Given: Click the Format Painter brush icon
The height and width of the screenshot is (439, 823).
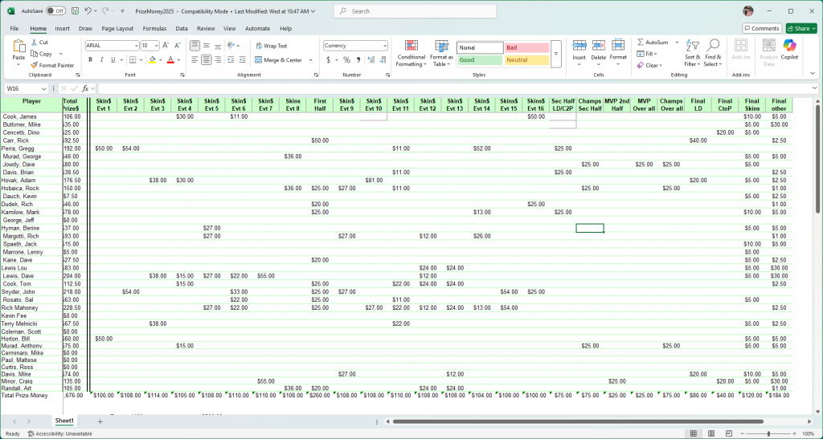Looking at the screenshot, I should coord(34,66).
